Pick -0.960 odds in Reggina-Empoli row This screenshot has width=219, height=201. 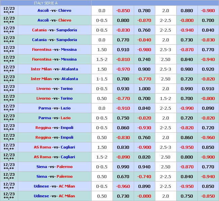(208, 137)
